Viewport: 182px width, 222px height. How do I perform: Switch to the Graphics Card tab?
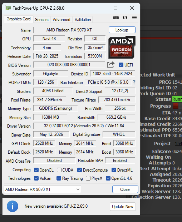[x=19, y=19]
